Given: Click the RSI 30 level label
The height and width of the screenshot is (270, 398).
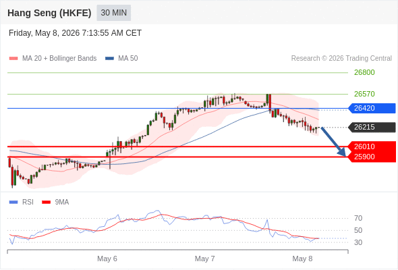Looking at the screenshot, I should (x=358, y=242).
